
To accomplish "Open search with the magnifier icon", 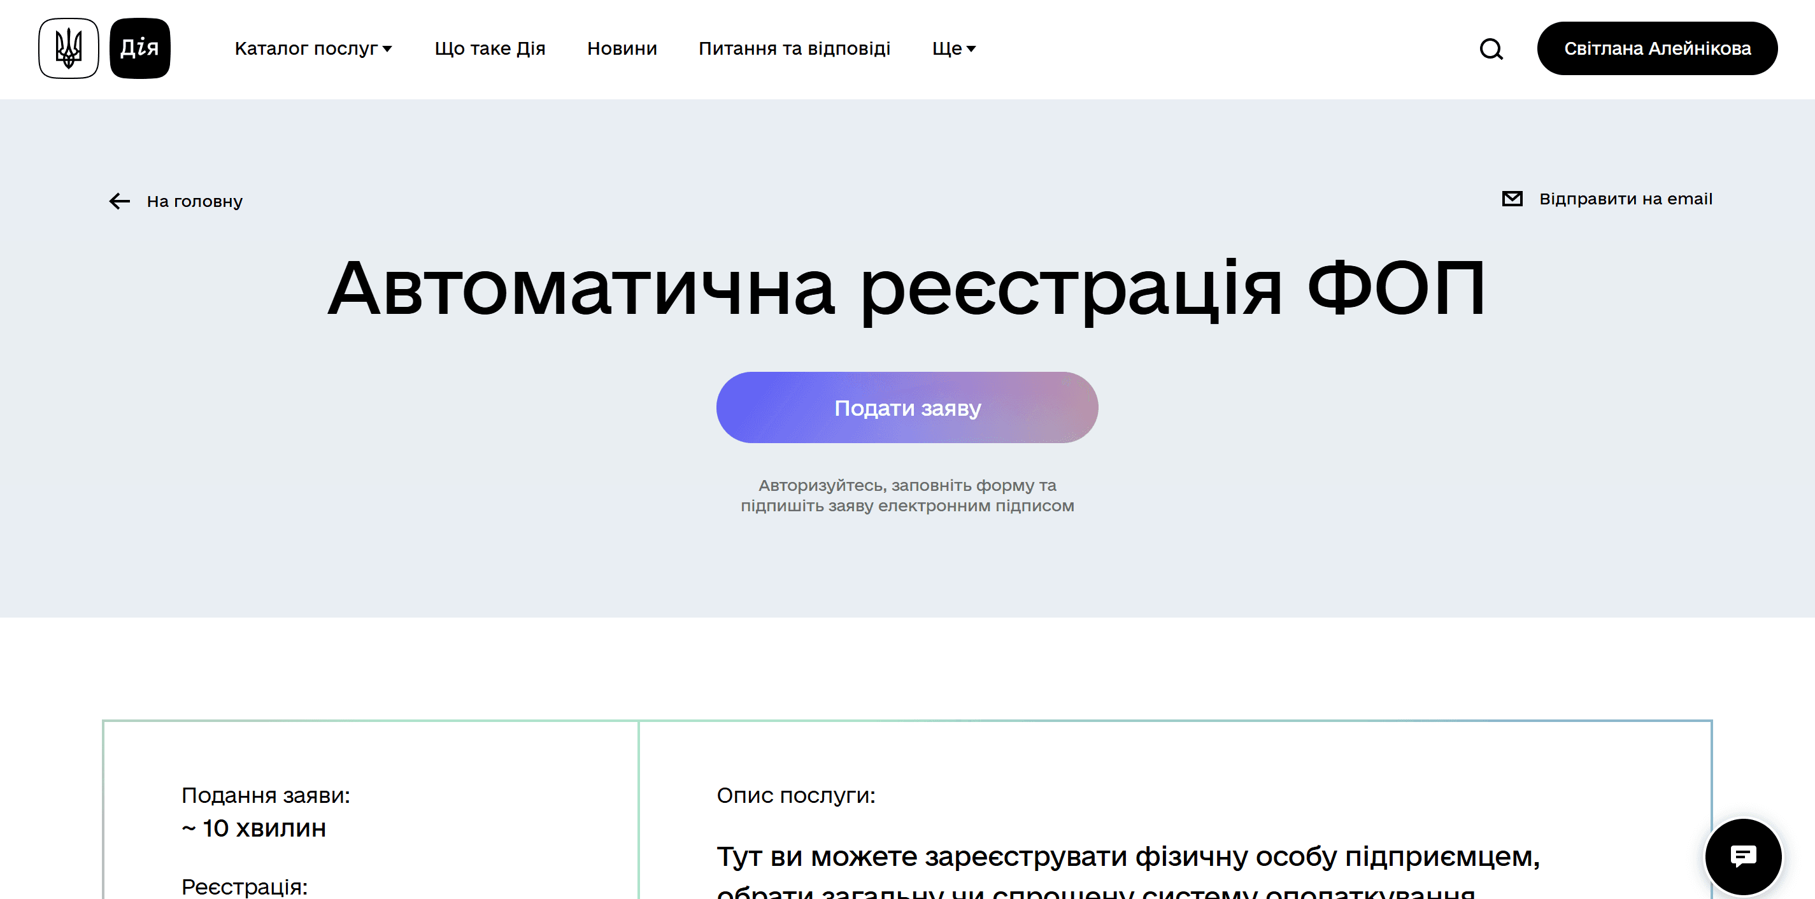I will [1491, 48].
